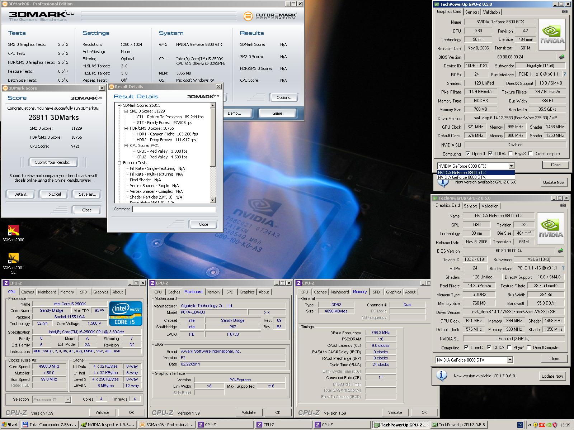
Task: Open Validation tab in lower GPU-Z window
Action: coord(490,206)
